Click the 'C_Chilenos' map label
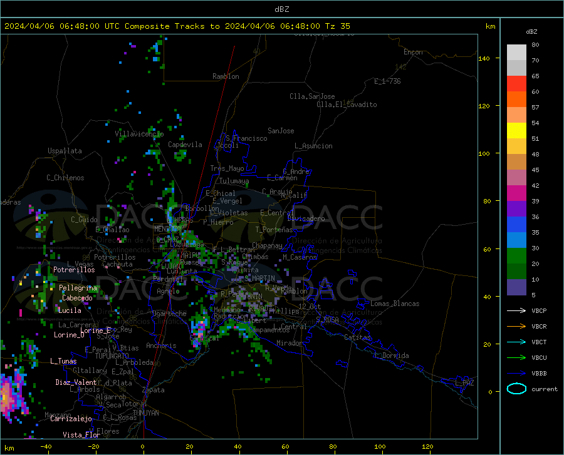Viewport: 564px width, 455px height. (65, 178)
